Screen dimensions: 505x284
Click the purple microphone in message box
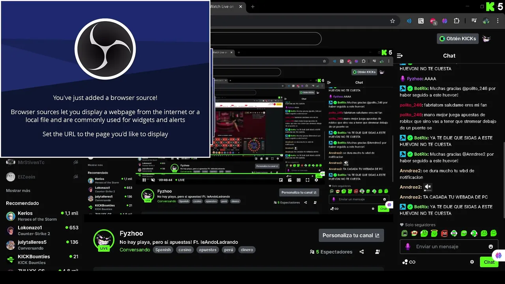pyautogui.click(x=408, y=247)
